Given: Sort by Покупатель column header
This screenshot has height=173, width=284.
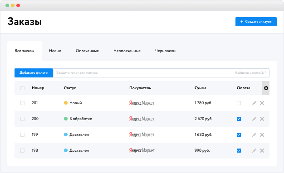Looking at the screenshot, I should point(140,88).
